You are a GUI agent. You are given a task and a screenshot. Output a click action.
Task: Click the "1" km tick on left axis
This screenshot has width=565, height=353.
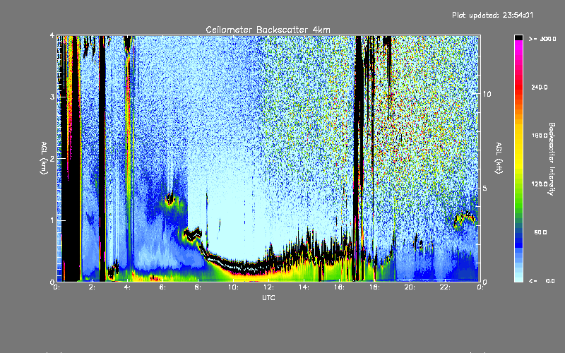(52, 220)
